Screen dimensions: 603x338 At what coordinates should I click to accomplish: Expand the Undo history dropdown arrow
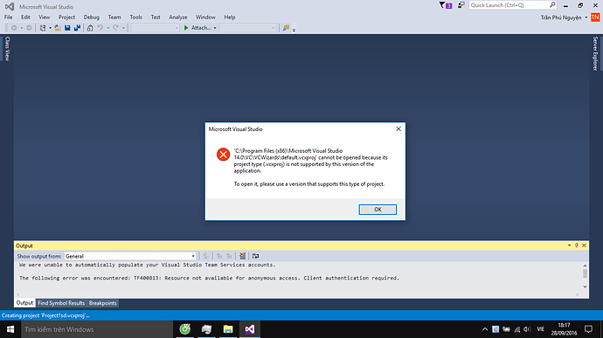108,28
